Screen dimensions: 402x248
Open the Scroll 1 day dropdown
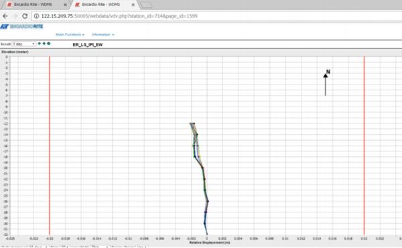click(24, 44)
